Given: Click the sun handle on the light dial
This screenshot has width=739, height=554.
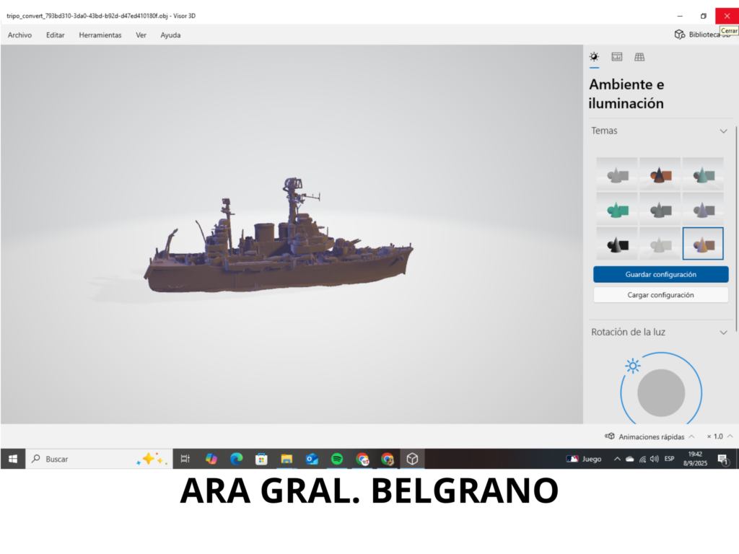Looking at the screenshot, I should (x=632, y=366).
